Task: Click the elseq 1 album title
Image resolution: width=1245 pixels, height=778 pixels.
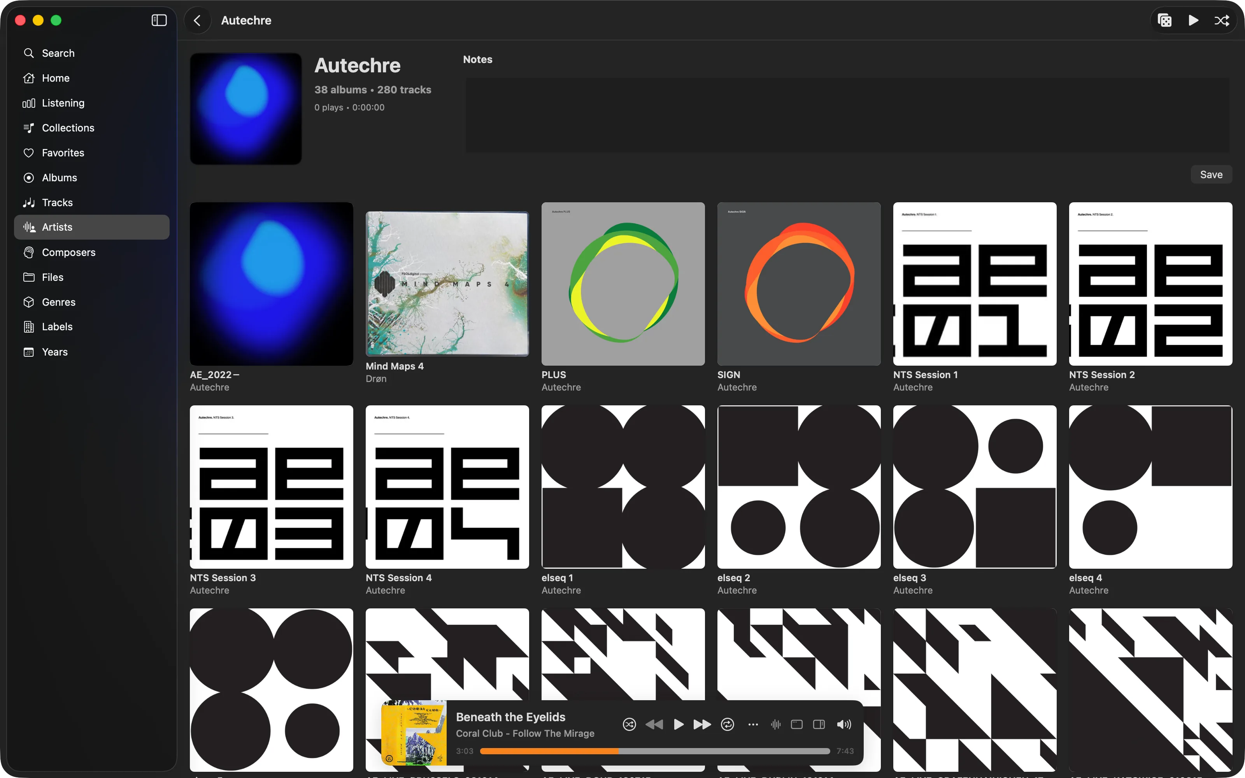Action: [557, 578]
